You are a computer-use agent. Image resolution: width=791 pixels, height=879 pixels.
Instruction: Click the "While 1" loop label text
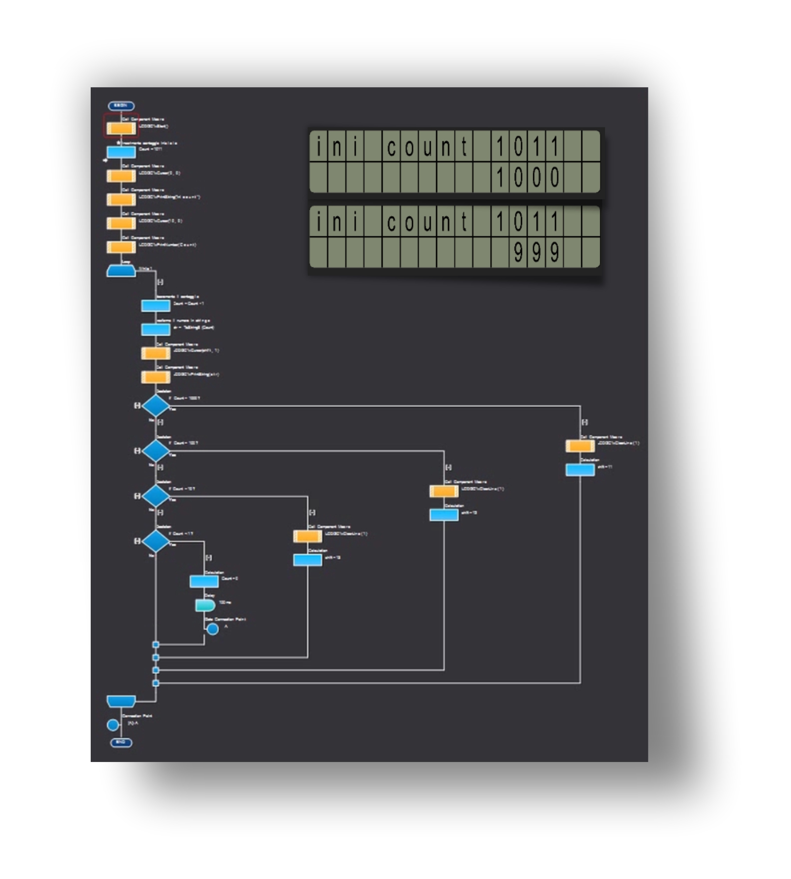click(x=145, y=268)
